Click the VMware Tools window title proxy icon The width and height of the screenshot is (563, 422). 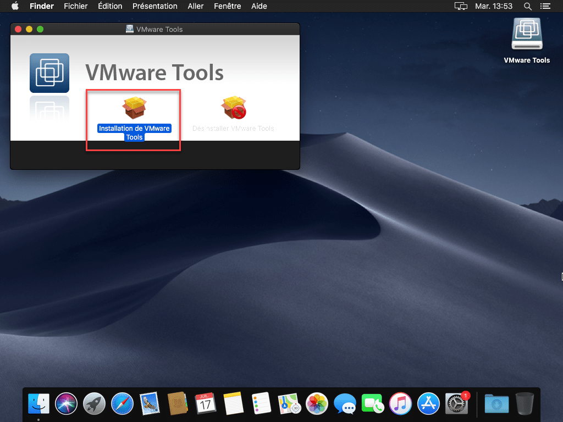(x=130, y=29)
